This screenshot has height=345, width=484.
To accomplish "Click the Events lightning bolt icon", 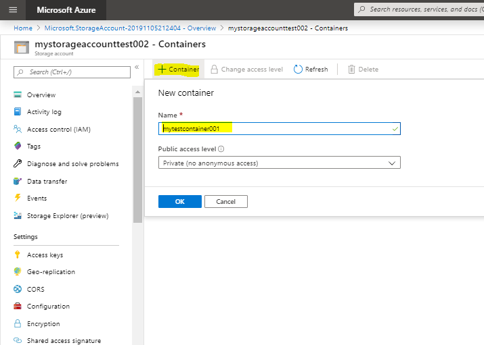I will click(x=18, y=198).
